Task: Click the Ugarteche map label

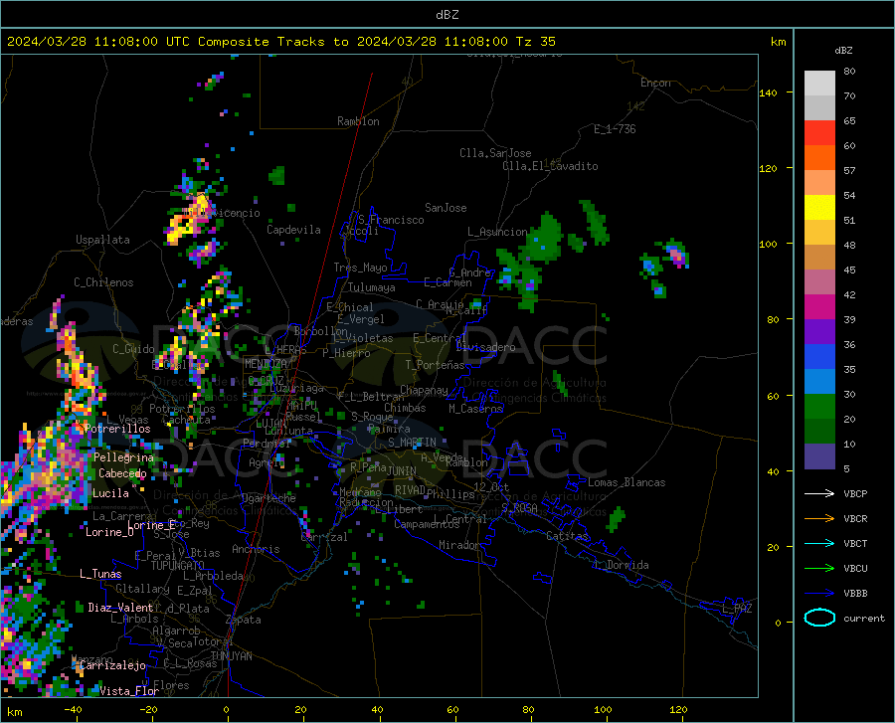Action: (268, 498)
